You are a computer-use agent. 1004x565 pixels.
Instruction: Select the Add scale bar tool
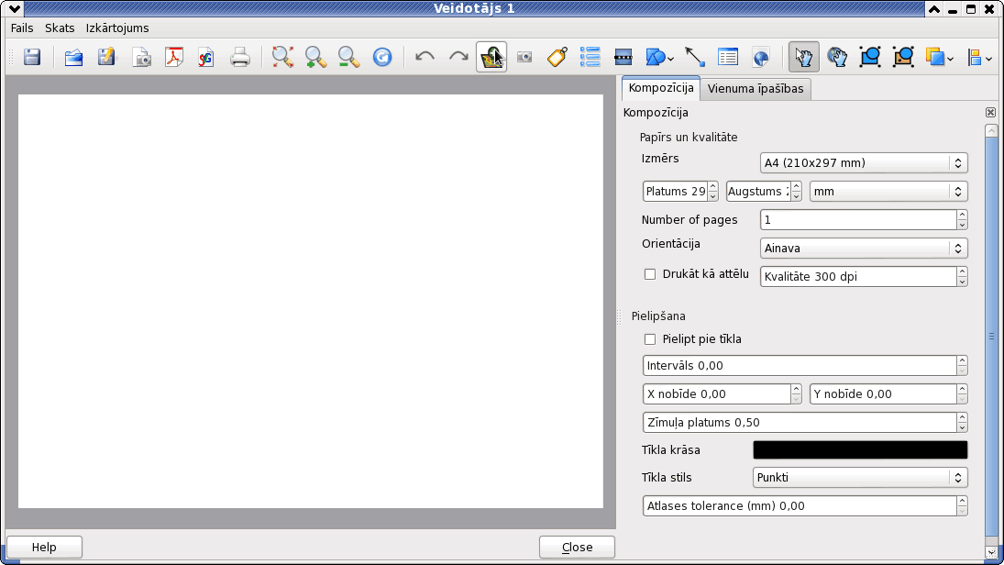pyautogui.click(x=623, y=58)
